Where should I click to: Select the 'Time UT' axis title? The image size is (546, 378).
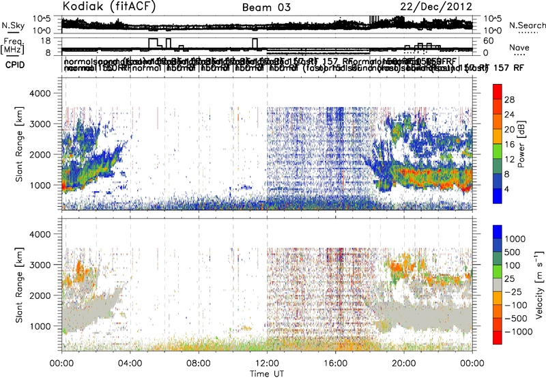pos(267,373)
